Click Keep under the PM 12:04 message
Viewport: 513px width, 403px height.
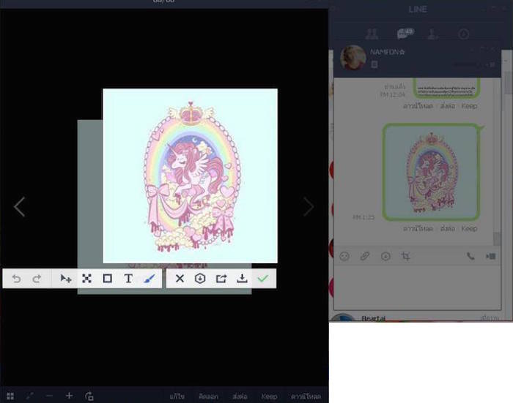[x=469, y=106]
